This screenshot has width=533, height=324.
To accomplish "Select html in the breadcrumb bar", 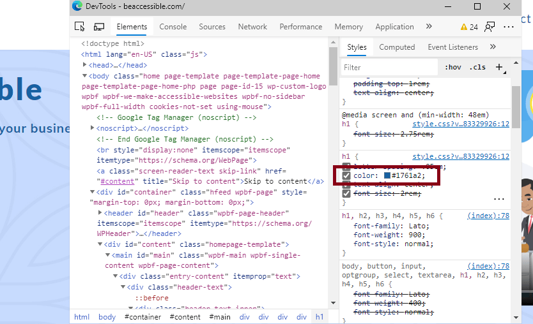I will (x=82, y=317).
